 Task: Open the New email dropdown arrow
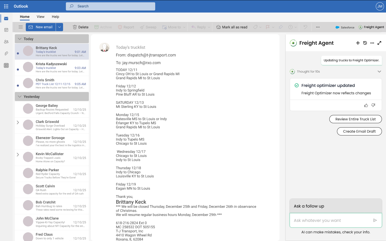(x=59, y=27)
